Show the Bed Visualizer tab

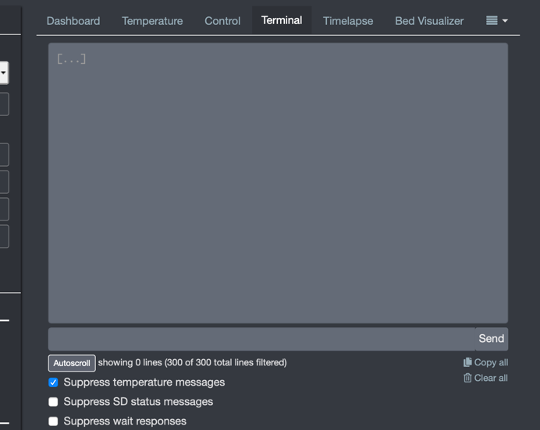click(429, 21)
